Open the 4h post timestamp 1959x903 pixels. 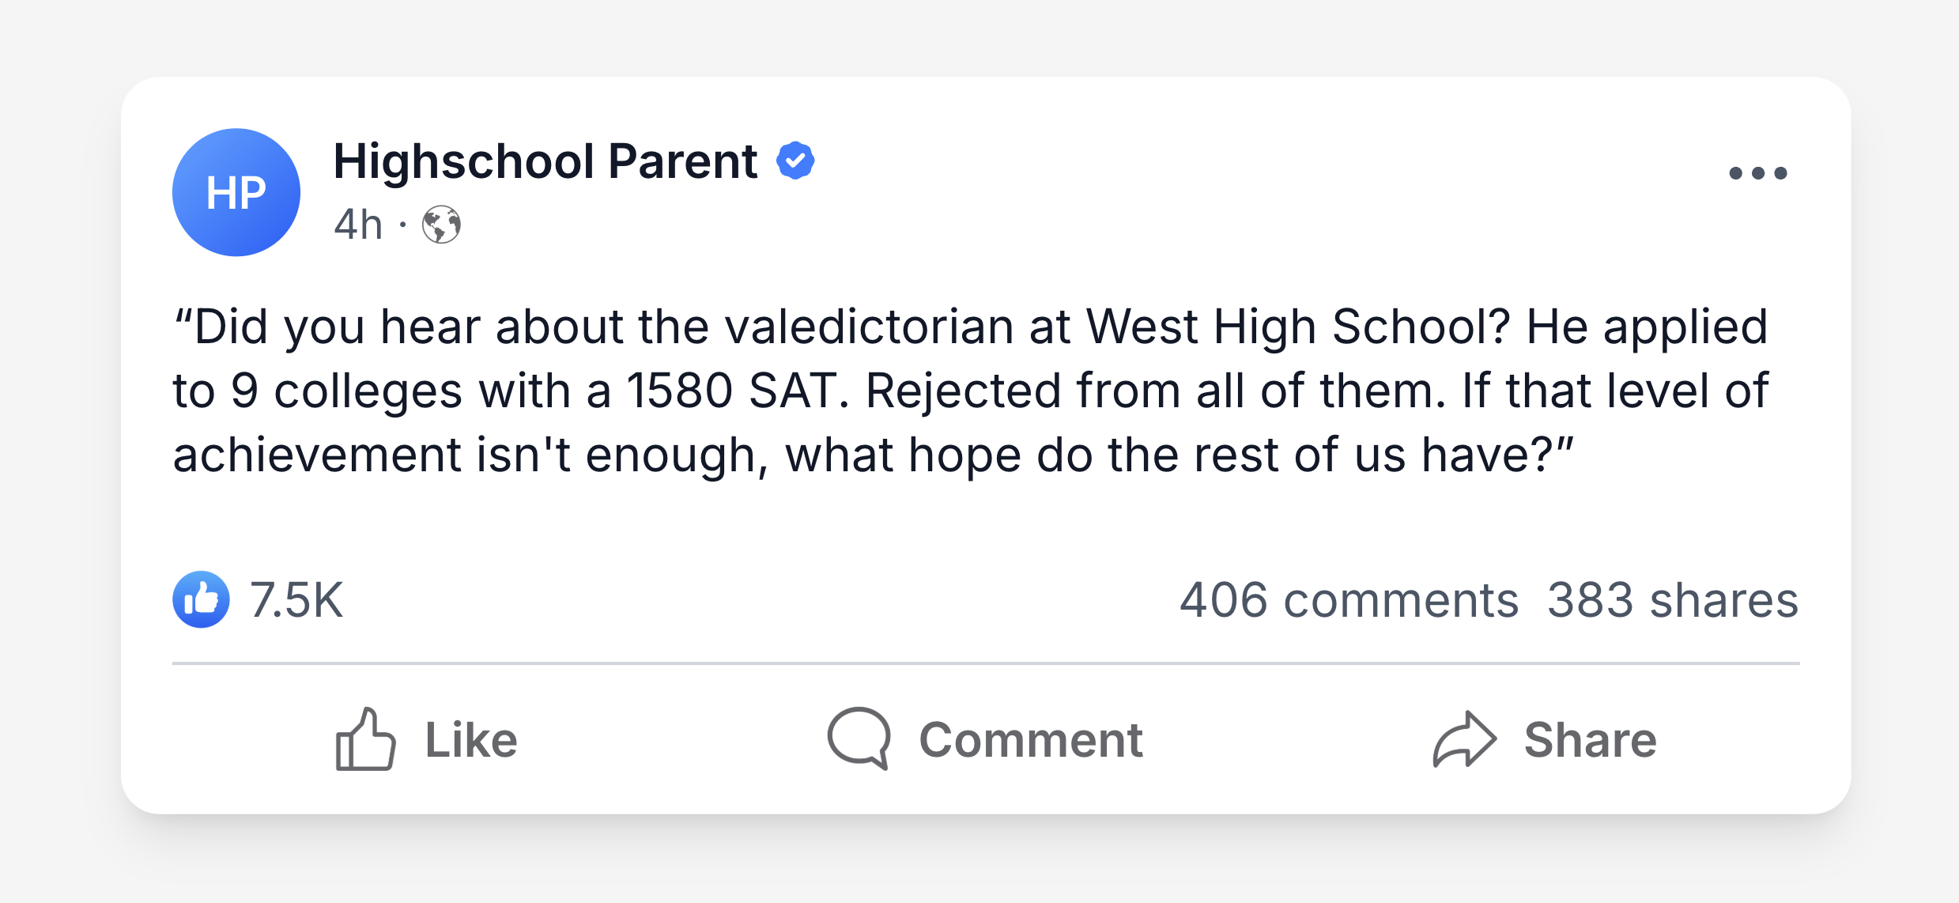pos(358,225)
